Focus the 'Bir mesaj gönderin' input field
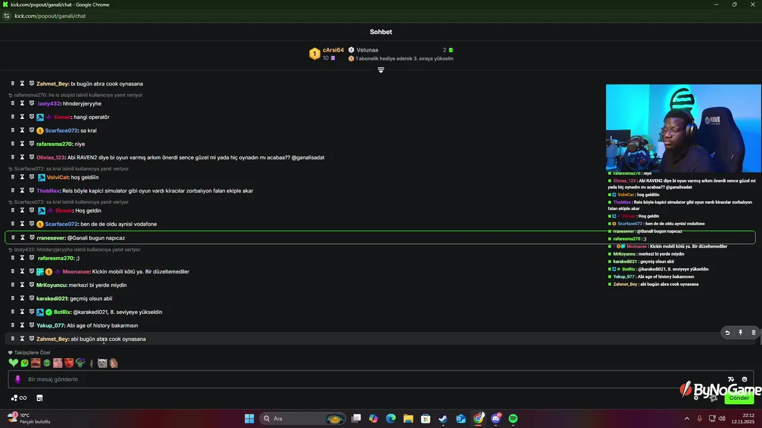The image size is (762, 428). coord(381,379)
